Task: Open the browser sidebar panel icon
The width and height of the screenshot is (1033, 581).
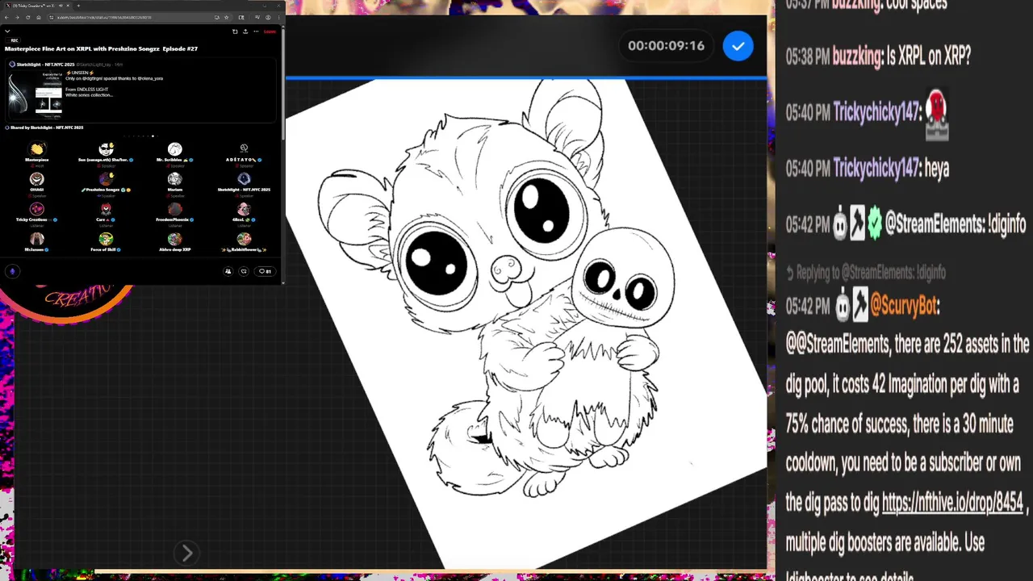Action: (x=241, y=17)
